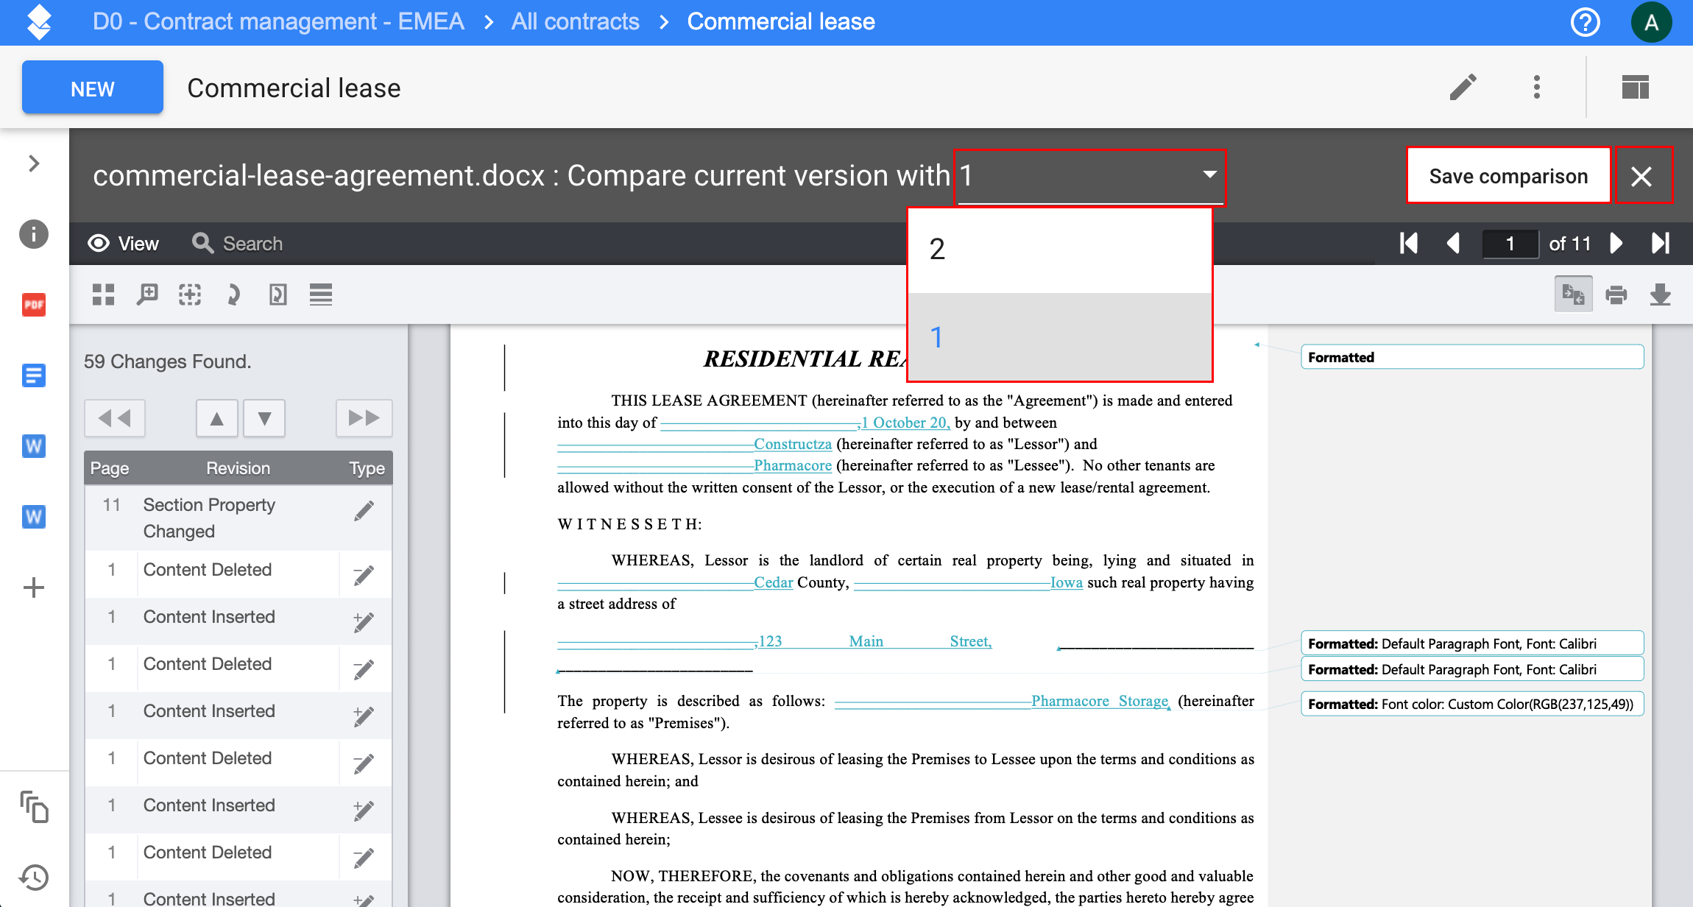Click the Save comparison button
1693x907 pixels.
tap(1508, 175)
